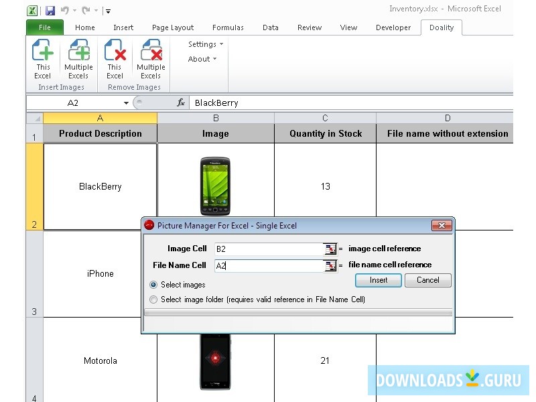
Task: Open the Customize Quick Access Toolbar arrow
Action: point(109,11)
